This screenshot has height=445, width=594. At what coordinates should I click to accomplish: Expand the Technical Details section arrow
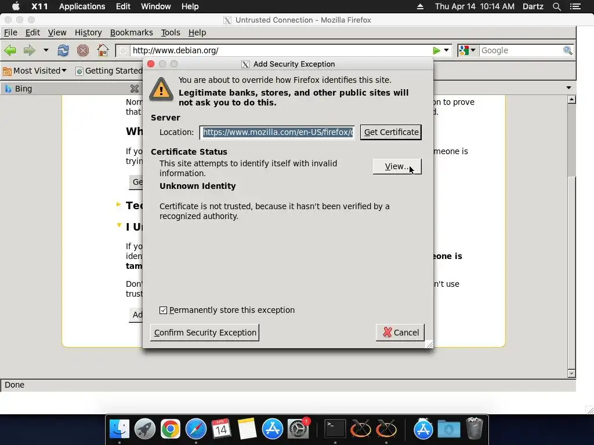tap(118, 205)
